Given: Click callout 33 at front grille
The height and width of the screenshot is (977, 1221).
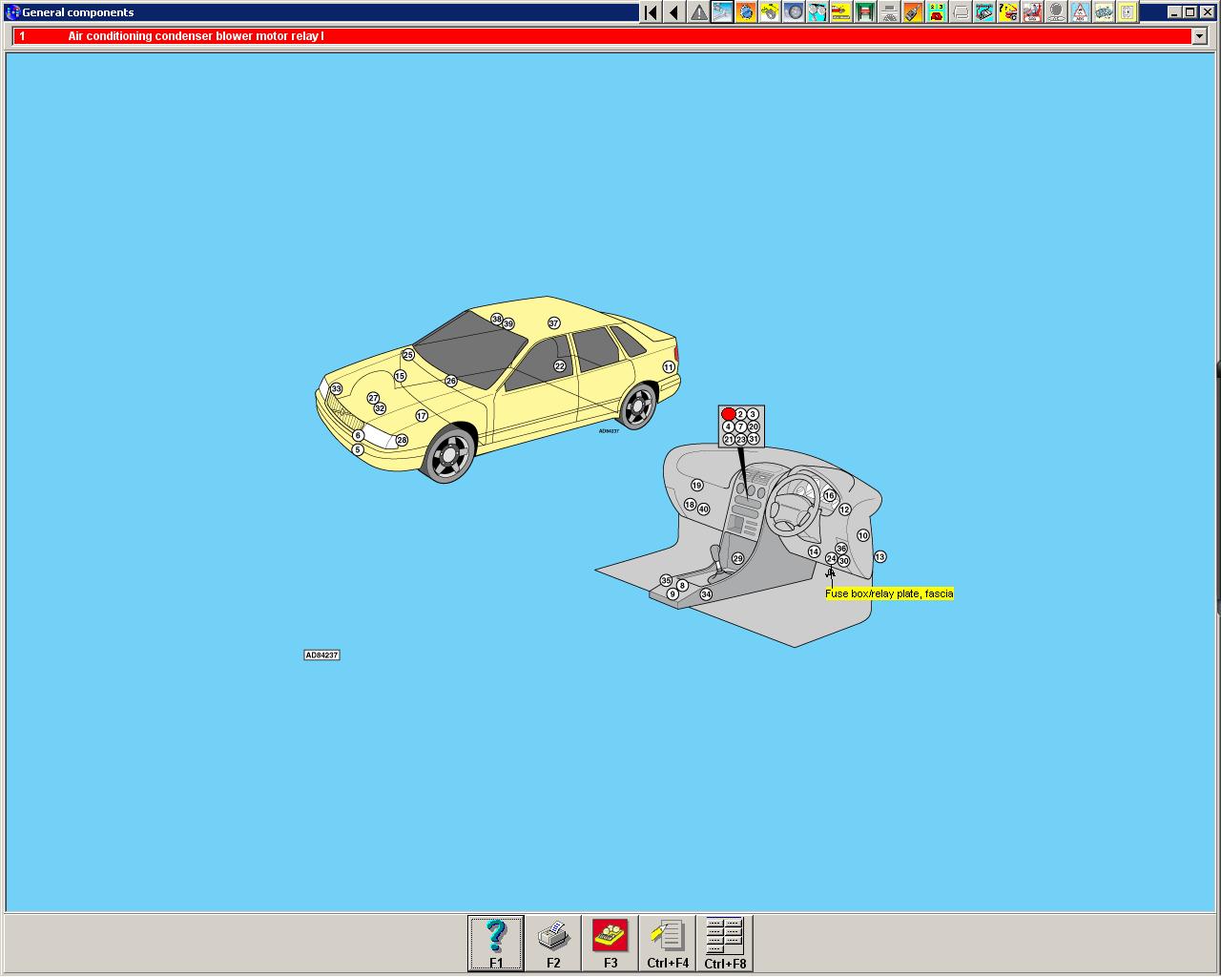Looking at the screenshot, I should pos(336,389).
